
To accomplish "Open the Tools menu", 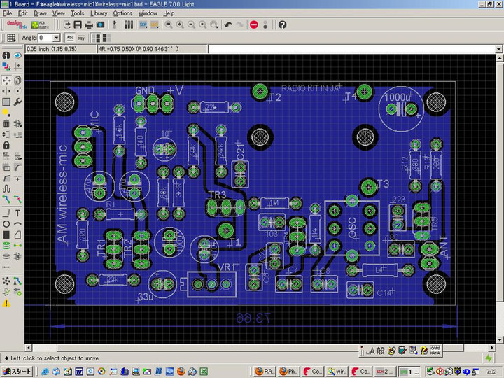I will pos(77,13).
